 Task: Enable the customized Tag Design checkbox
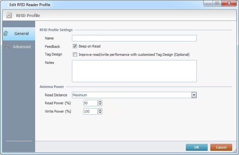(75, 55)
